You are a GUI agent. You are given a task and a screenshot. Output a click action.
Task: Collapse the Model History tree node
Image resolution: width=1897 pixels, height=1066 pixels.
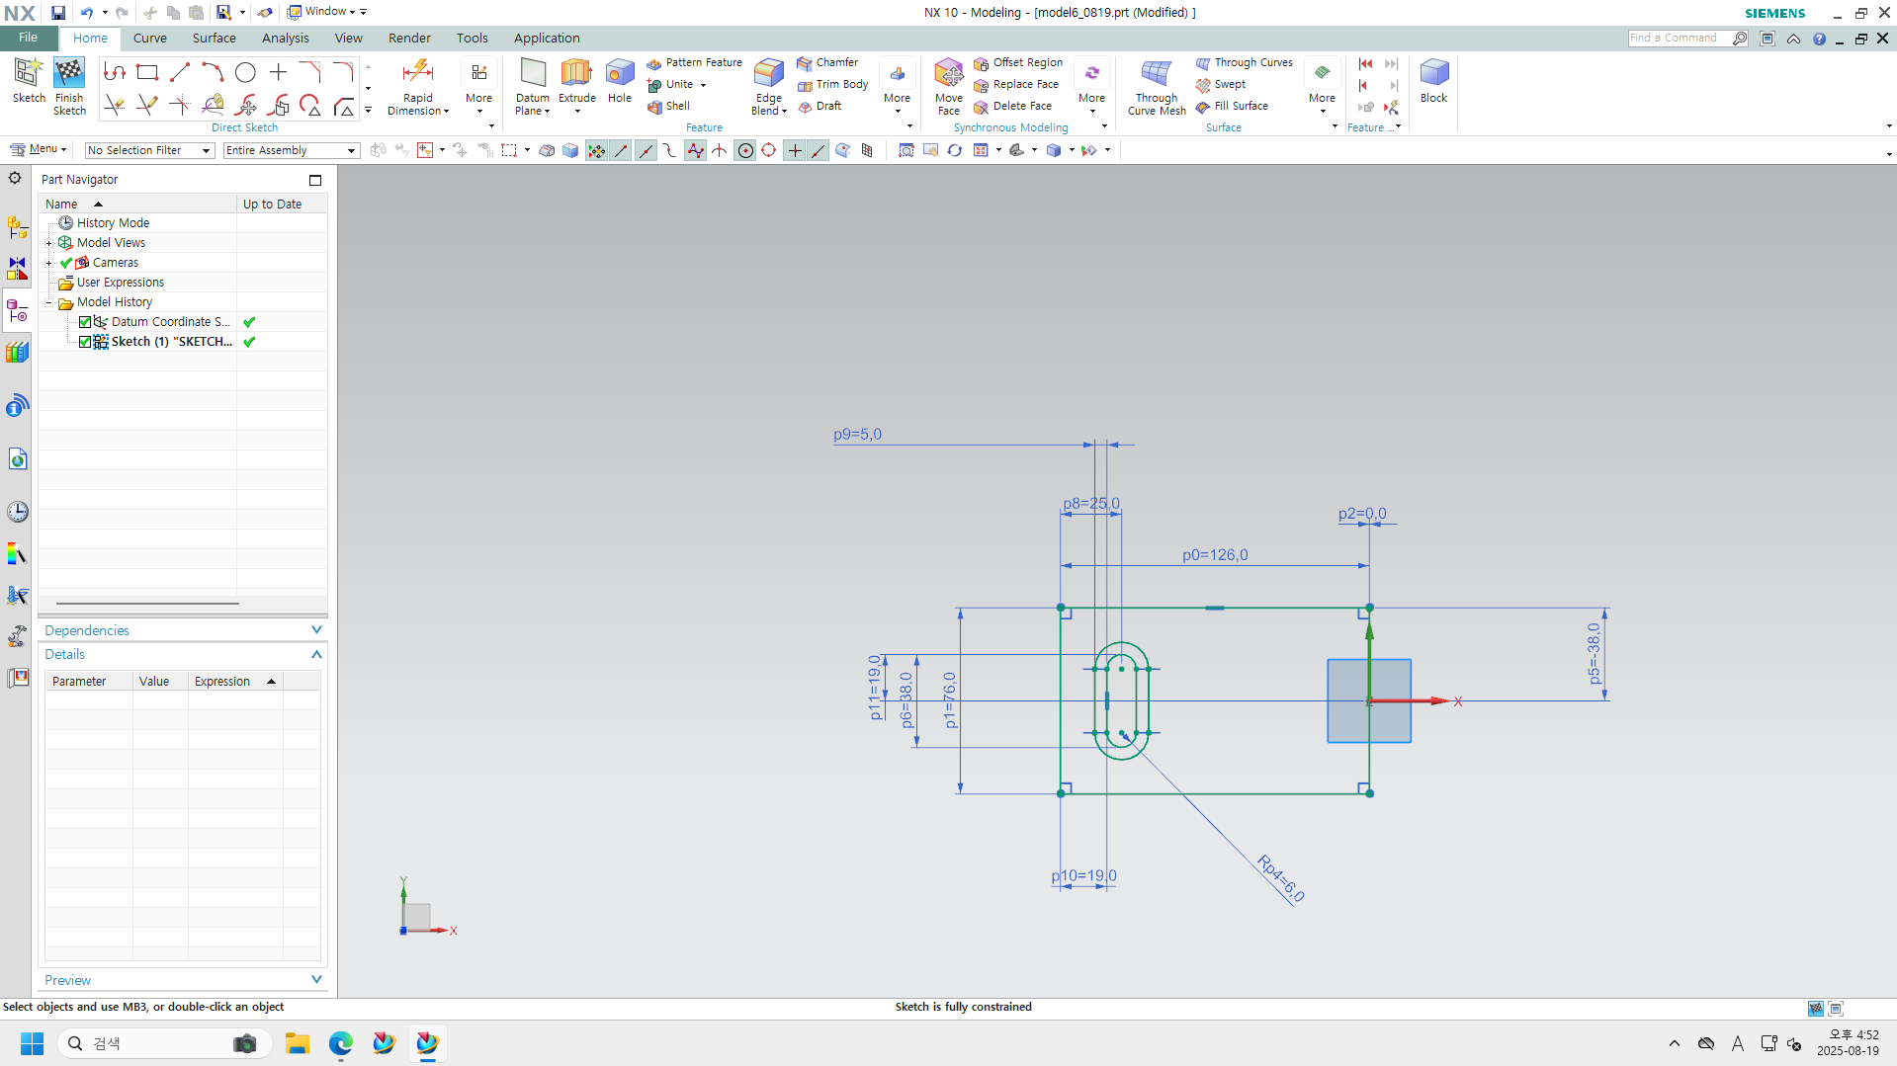(48, 302)
